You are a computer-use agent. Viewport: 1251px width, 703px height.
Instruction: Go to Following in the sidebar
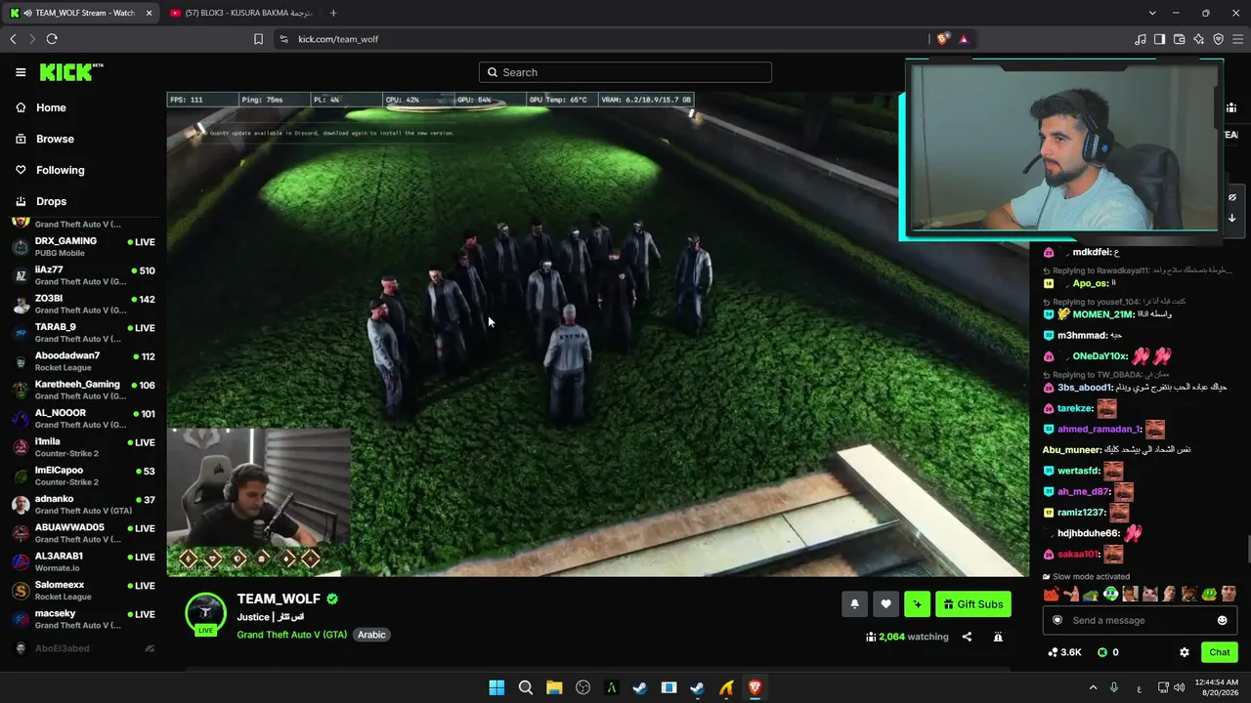coord(60,170)
